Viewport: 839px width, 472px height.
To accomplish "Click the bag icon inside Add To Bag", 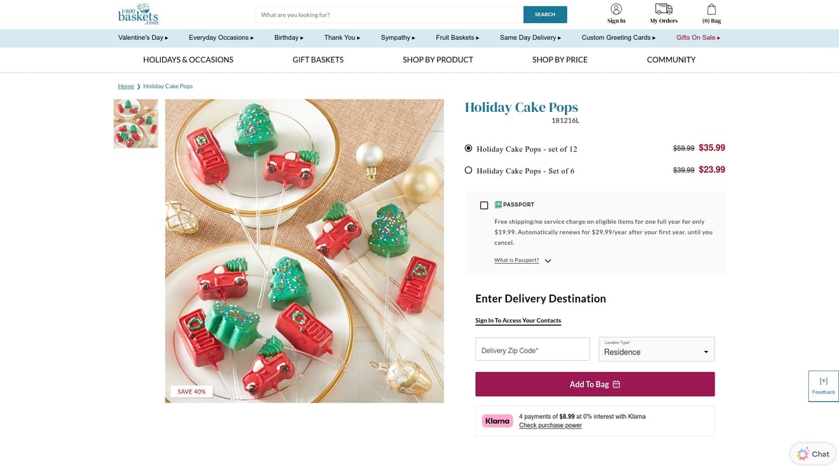I will [616, 384].
